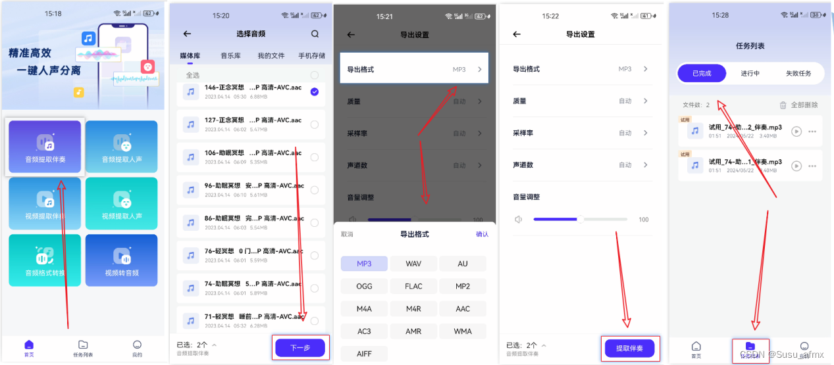Screen dimensions: 834x365
Task: Select the 71-轻冥想 file checkbox
Action: [315, 321]
